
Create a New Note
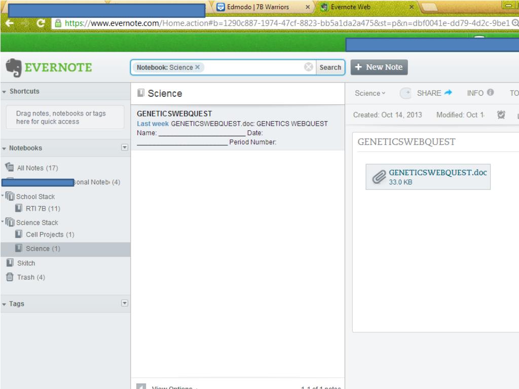point(379,67)
